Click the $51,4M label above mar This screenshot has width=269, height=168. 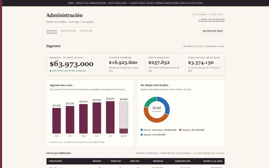pyautogui.click(x=56, y=106)
